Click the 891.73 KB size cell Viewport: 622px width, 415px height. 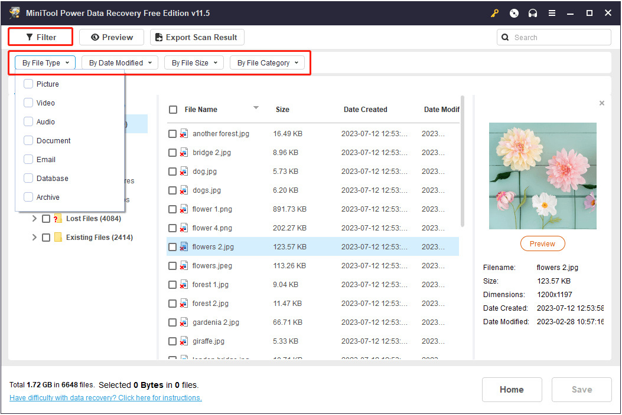pyautogui.click(x=289, y=209)
